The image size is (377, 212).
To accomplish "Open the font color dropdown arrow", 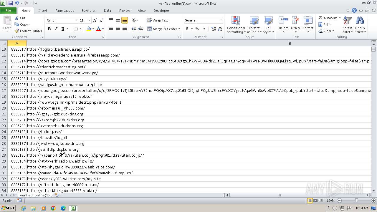I will [103, 29].
